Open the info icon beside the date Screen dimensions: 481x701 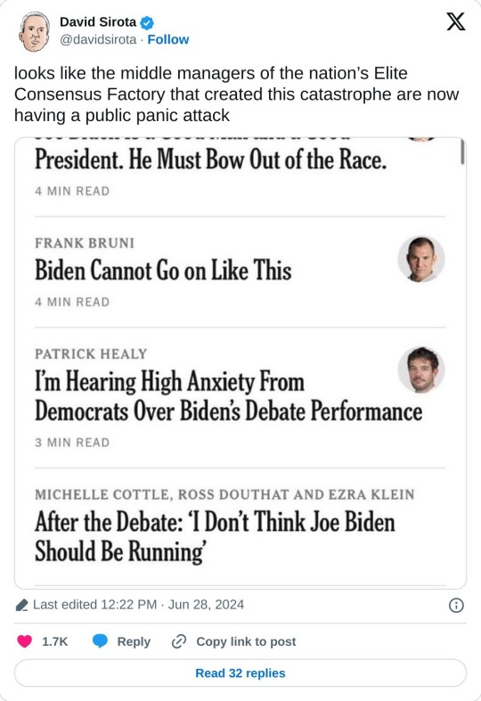pos(456,606)
